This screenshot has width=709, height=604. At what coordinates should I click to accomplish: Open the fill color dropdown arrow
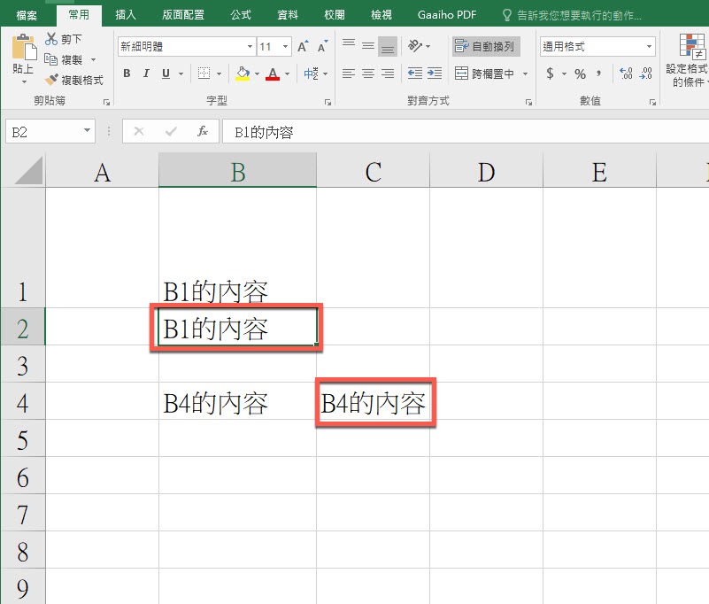pyautogui.click(x=258, y=74)
